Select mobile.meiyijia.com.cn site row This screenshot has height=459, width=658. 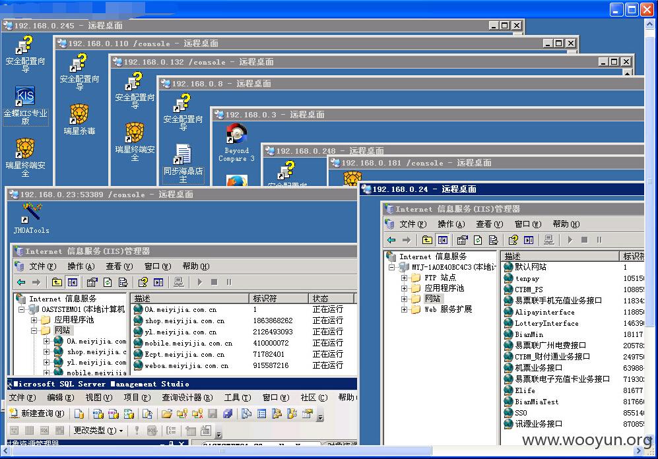point(244,343)
